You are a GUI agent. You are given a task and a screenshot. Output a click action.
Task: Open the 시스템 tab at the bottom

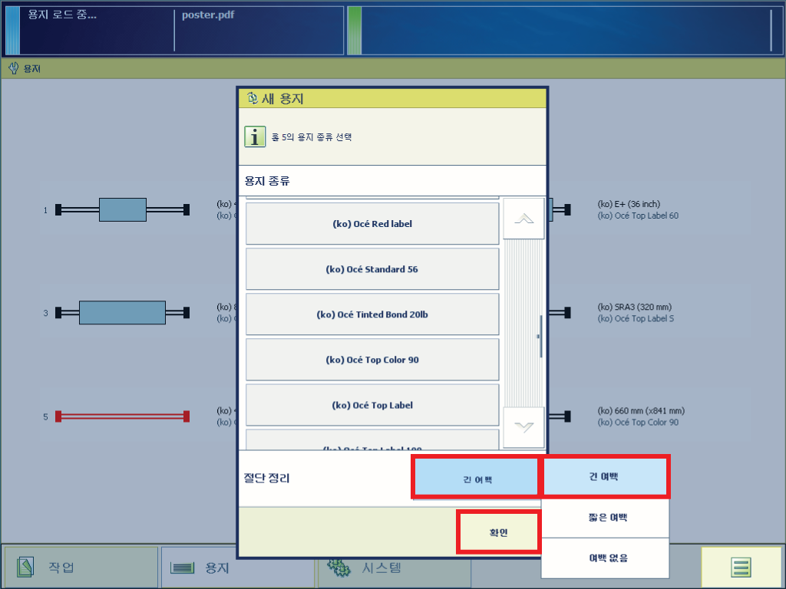pos(394,568)
